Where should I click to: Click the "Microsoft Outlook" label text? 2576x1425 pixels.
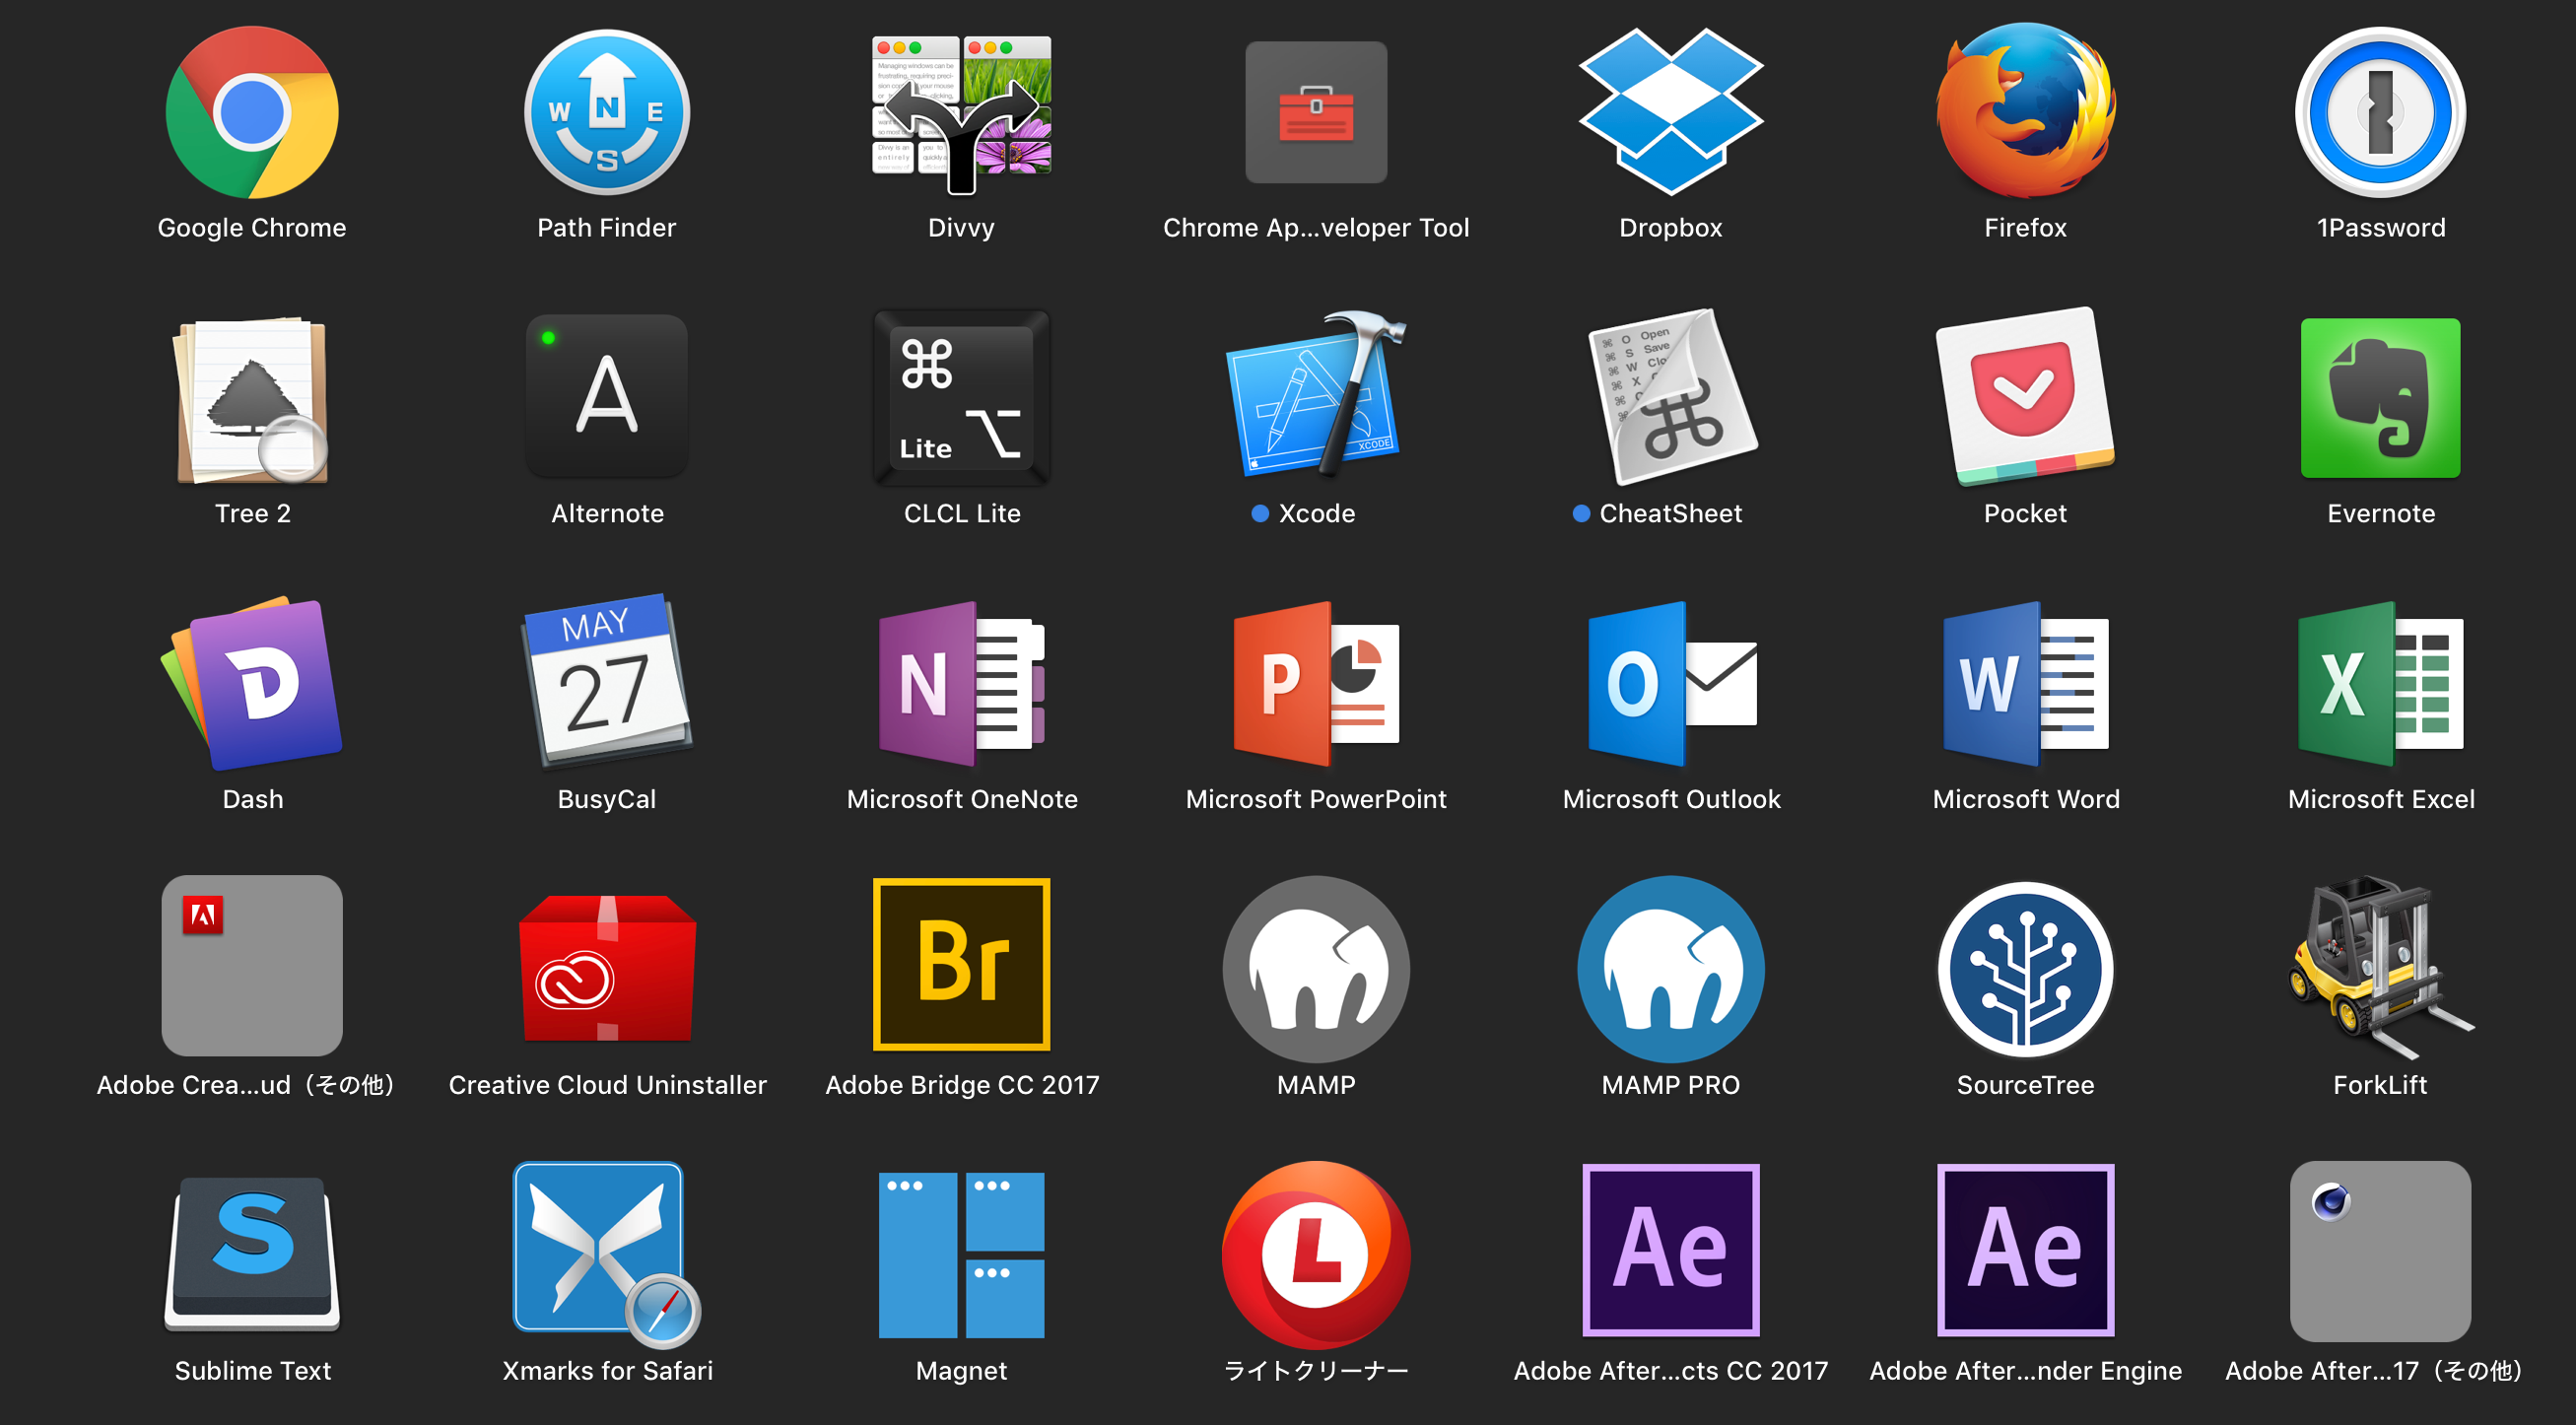[1671, 799]
